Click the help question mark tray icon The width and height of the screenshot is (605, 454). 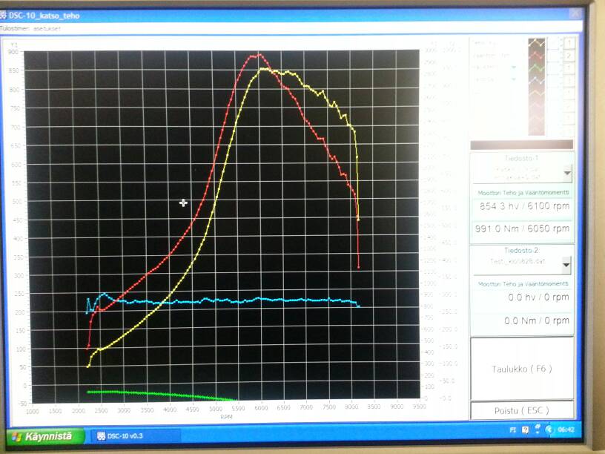(x=526, y=430)
